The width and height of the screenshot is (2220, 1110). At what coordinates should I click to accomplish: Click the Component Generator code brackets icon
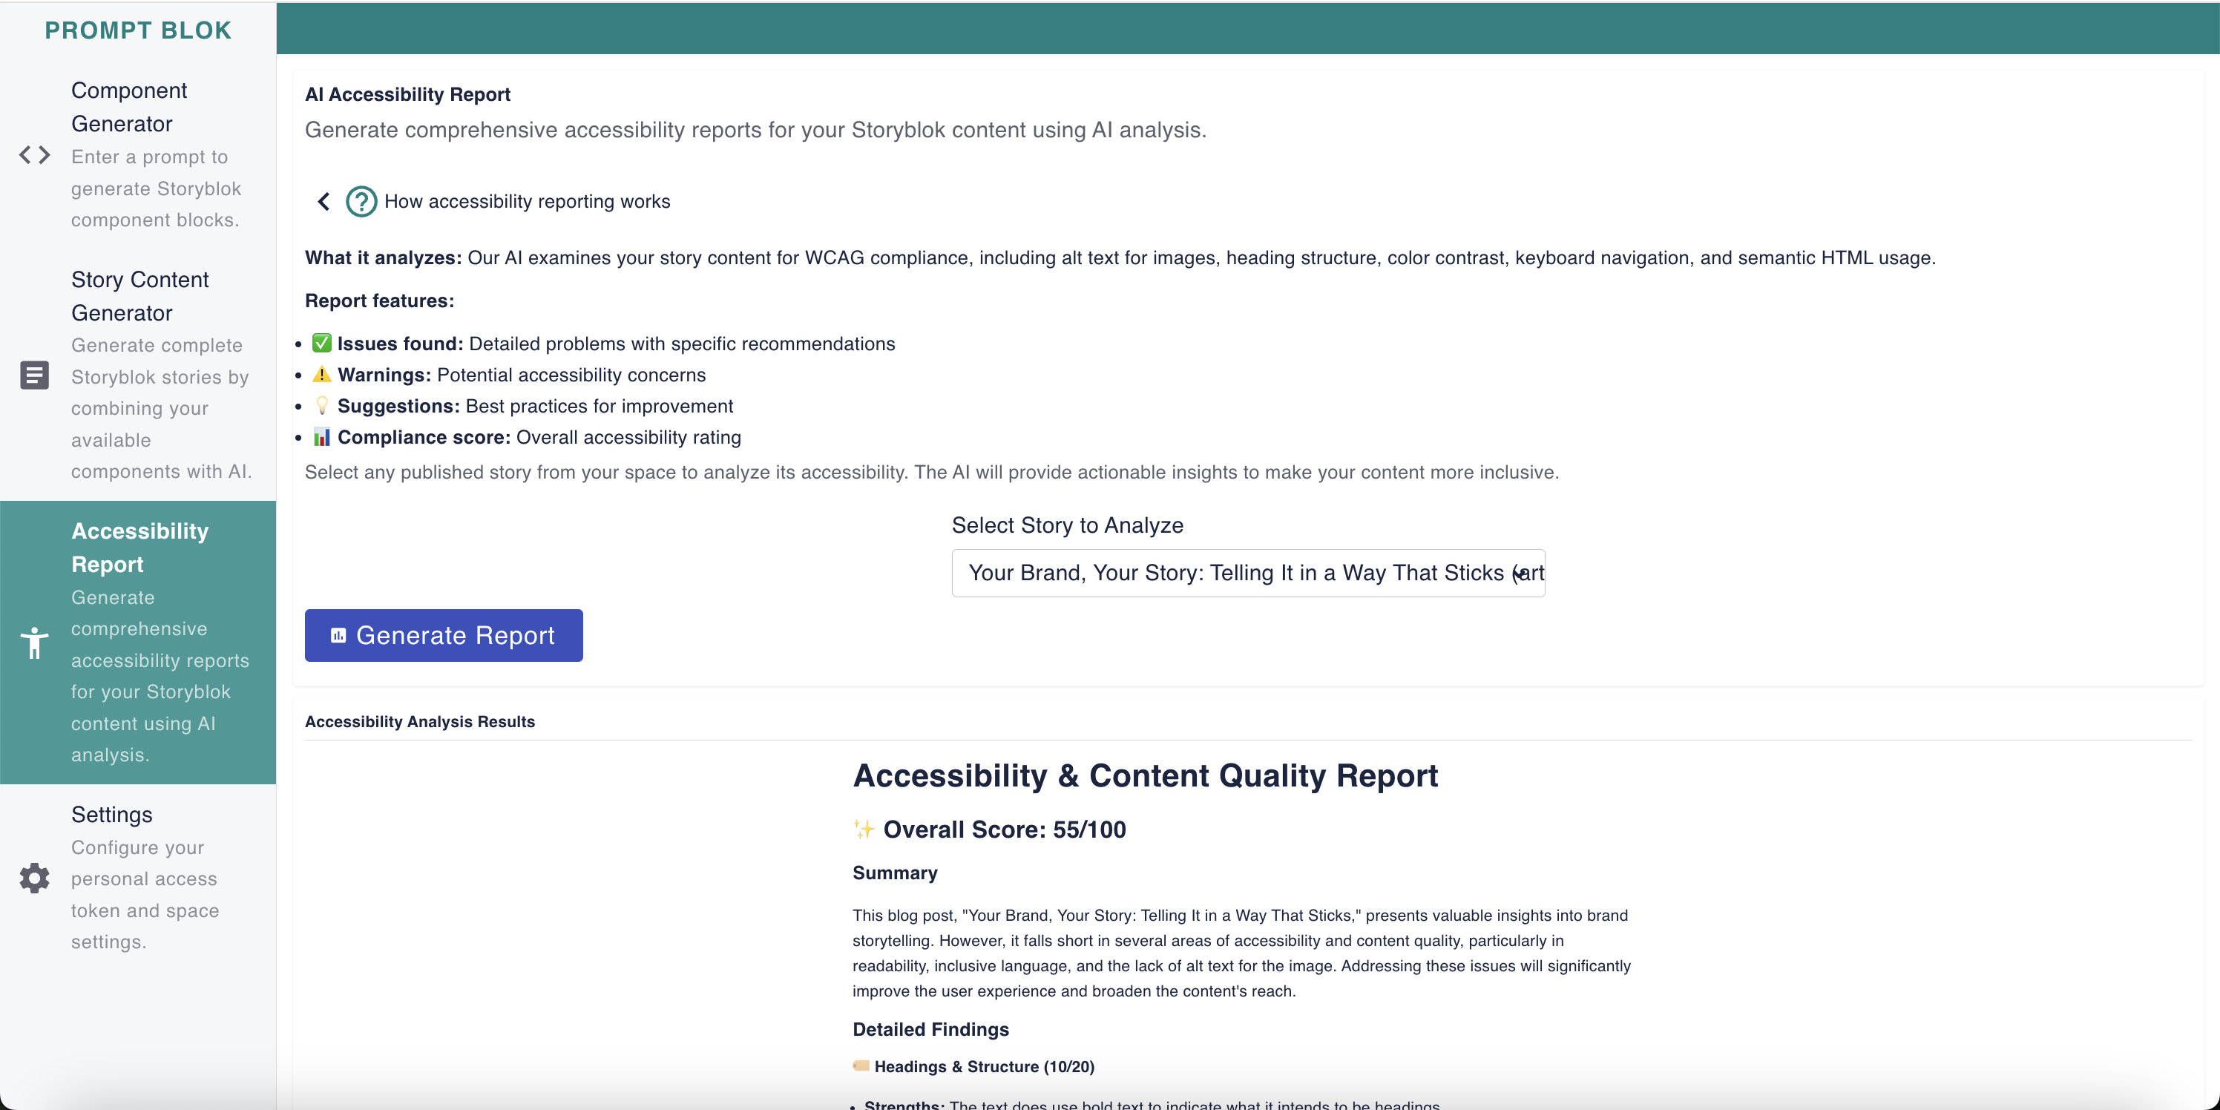pyautogui.click(x=34, y=155)
